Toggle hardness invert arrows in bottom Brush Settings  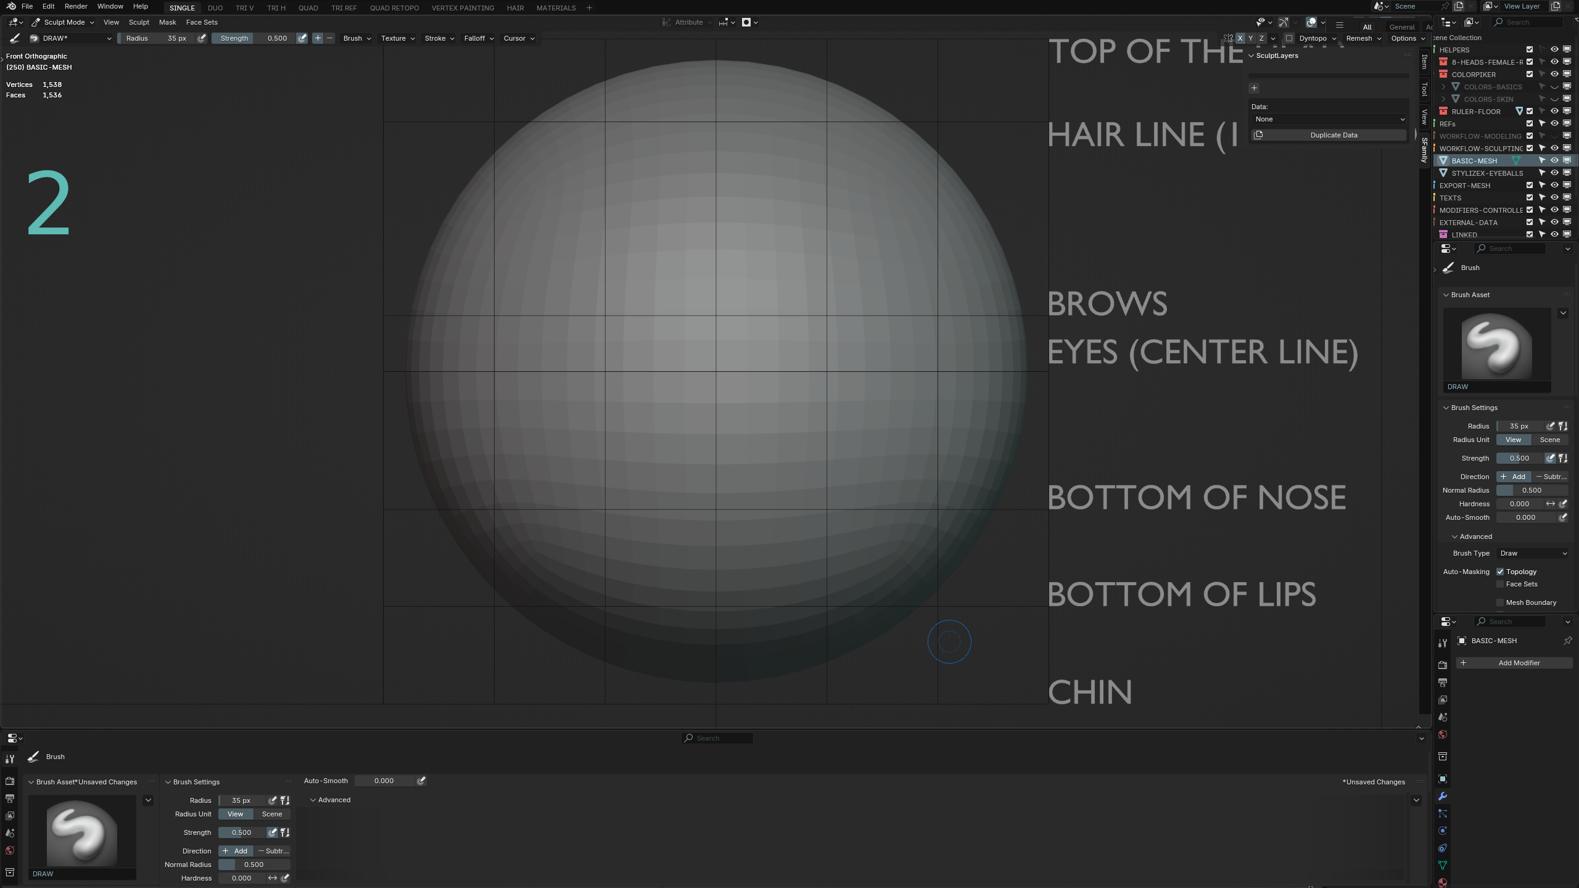(272, 878)
